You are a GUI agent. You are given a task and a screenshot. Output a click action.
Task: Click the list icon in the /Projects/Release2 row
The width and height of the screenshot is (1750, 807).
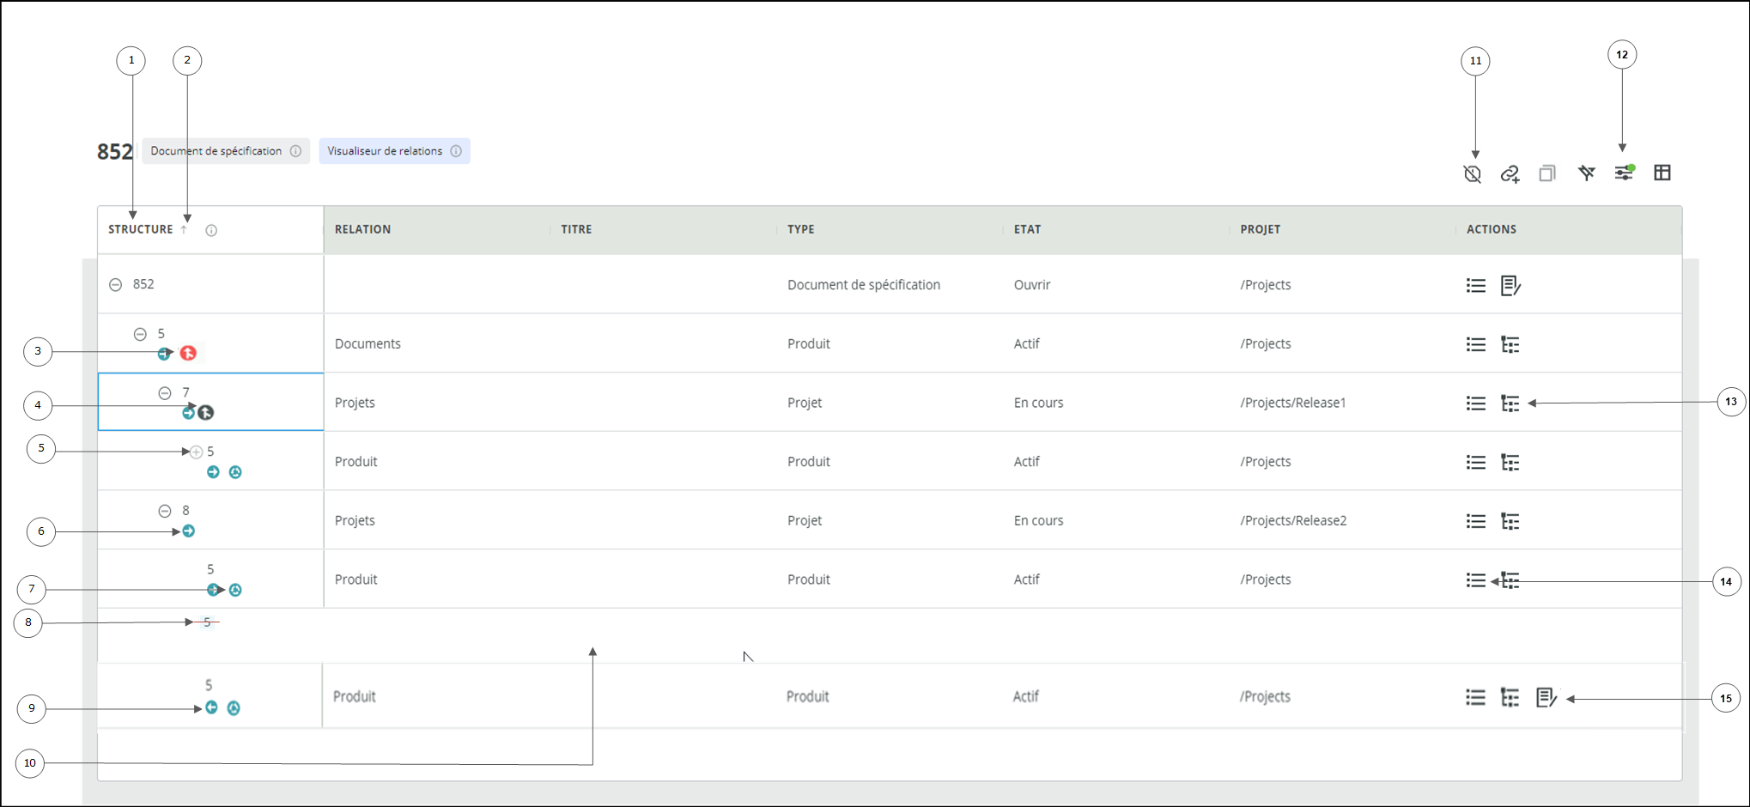point(1476,521)
